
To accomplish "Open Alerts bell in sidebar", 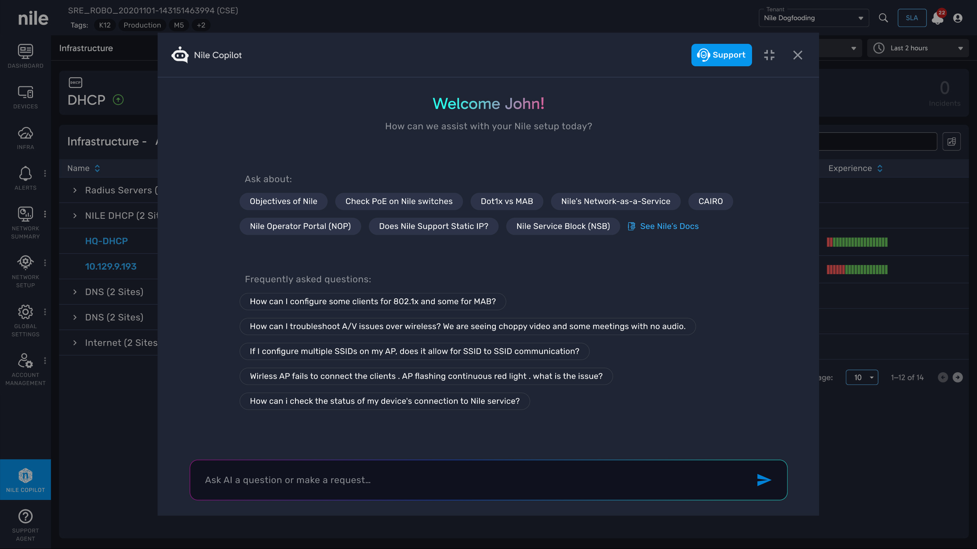I will (x=25, y=178).
